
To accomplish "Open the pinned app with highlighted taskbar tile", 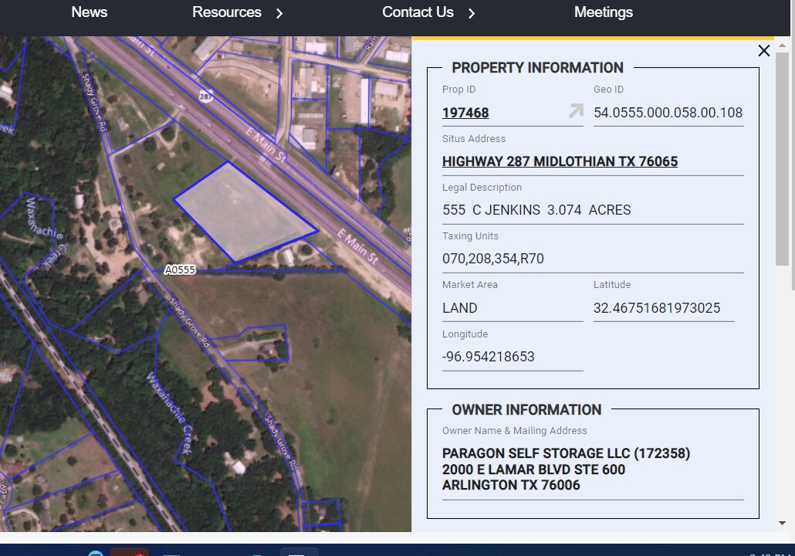I will 299,553.
